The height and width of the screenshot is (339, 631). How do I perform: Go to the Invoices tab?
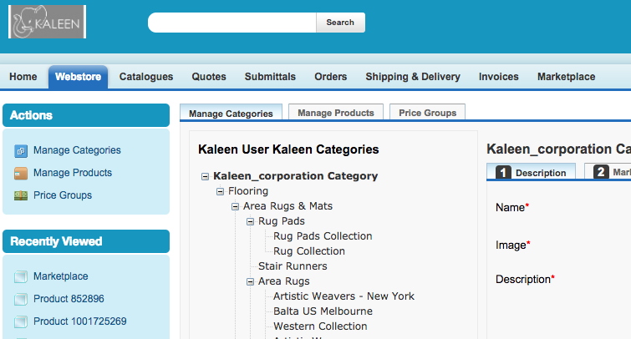click(499, 77)
